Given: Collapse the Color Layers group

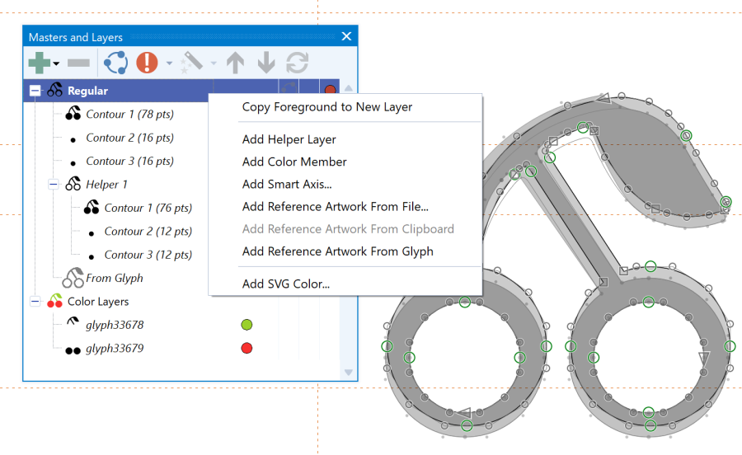Looking at the screenshot, I should point(35,302).
